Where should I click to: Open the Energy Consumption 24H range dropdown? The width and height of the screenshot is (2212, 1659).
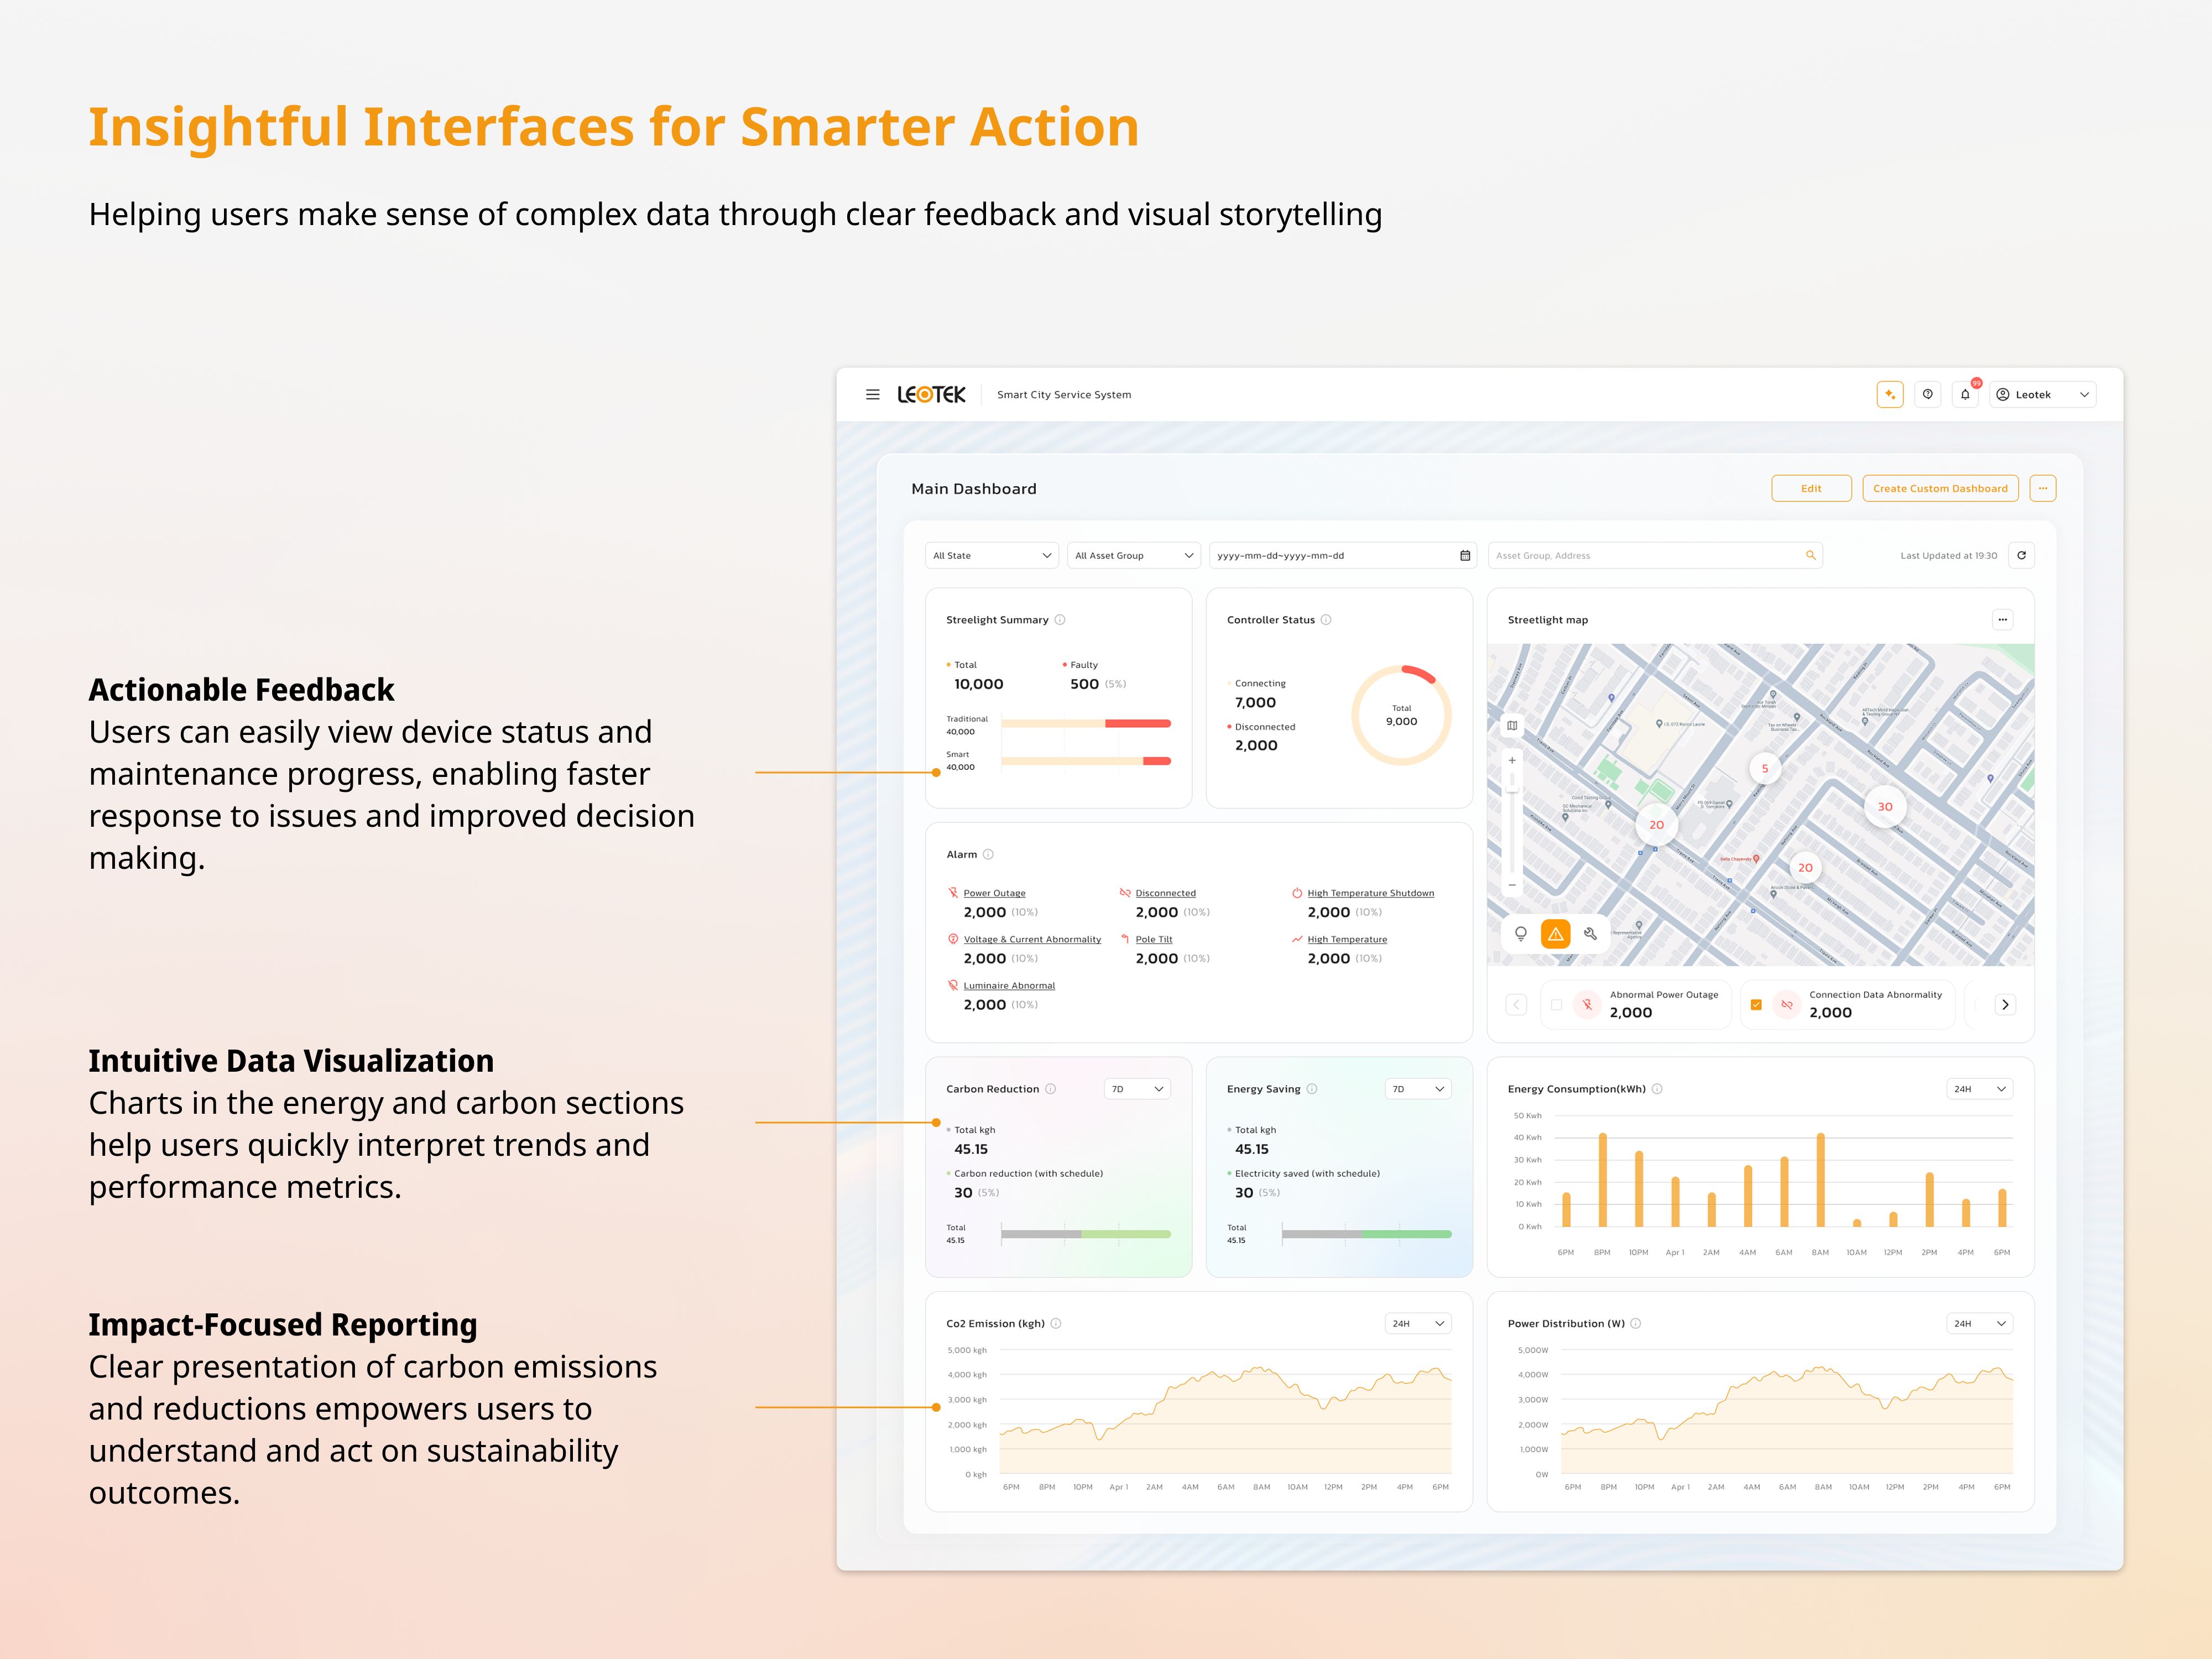1980,1089
